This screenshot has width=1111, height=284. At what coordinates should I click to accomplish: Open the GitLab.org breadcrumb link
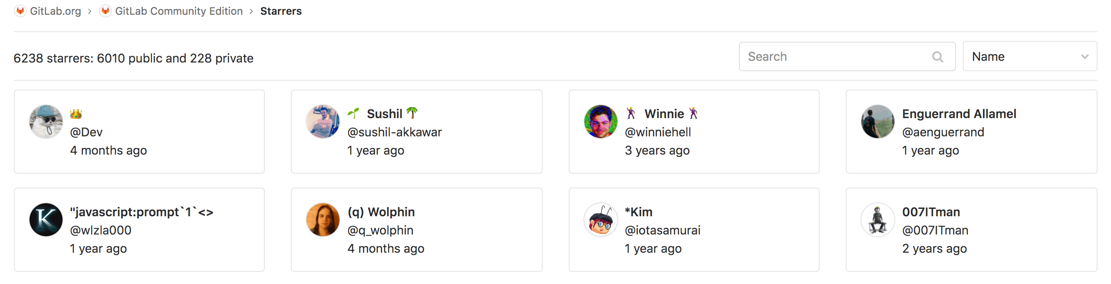[x=55, y=11]
